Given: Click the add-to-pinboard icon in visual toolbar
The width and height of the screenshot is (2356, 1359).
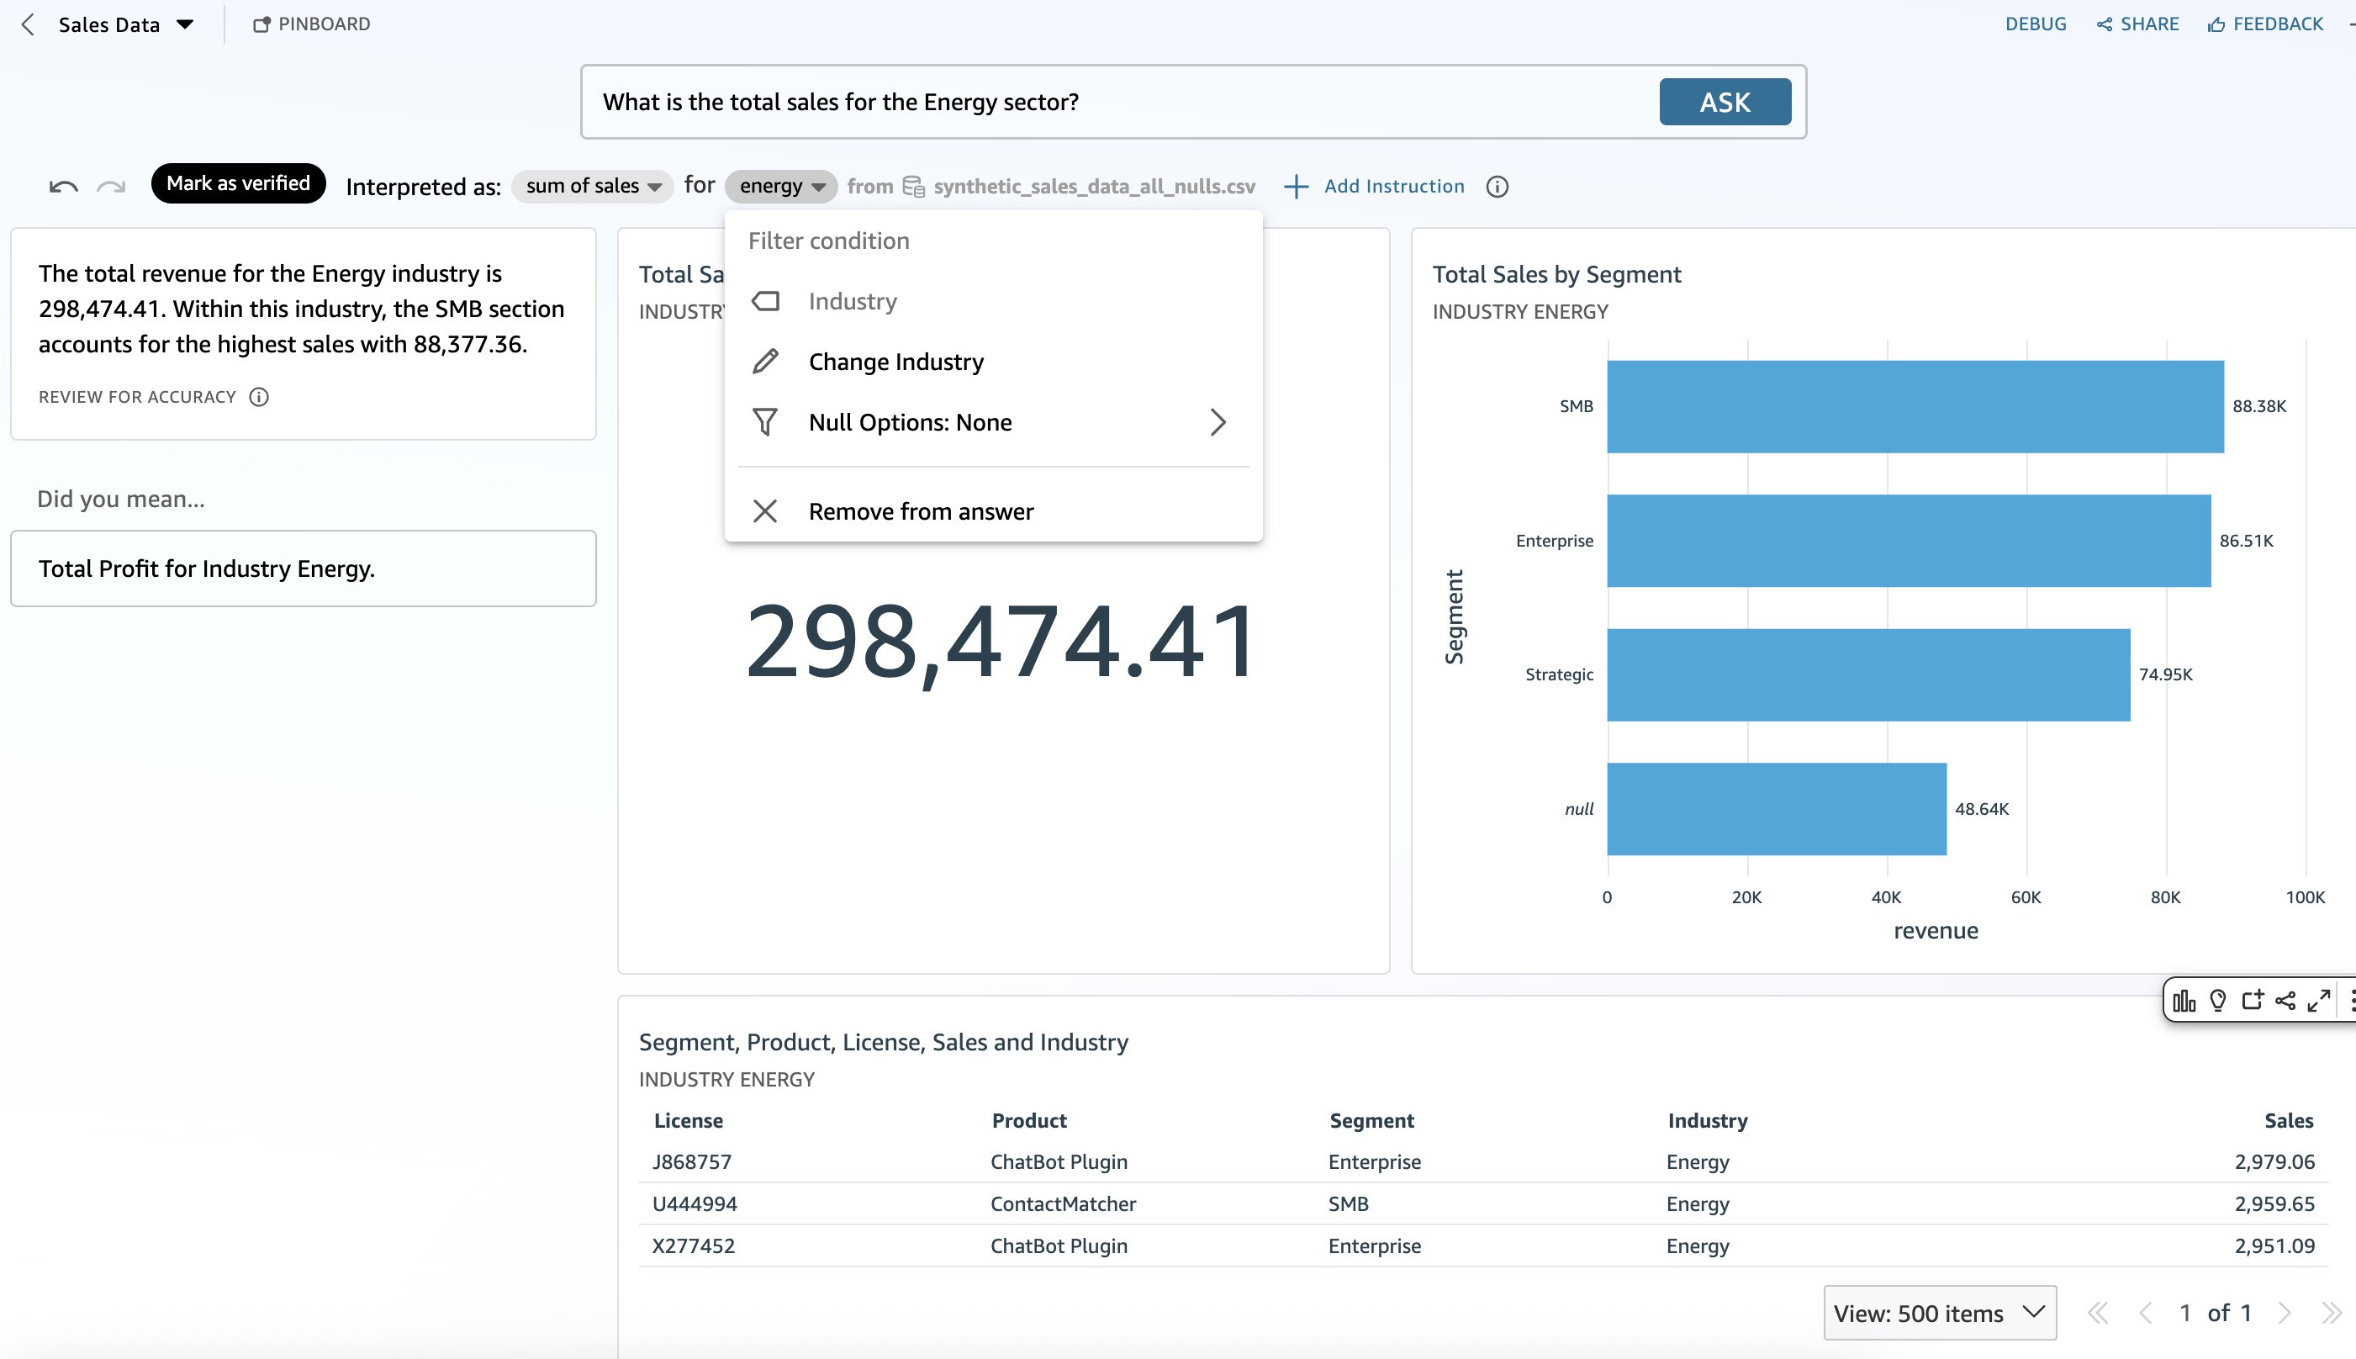Looking at the screenshot, I should pos(2253,1001).
